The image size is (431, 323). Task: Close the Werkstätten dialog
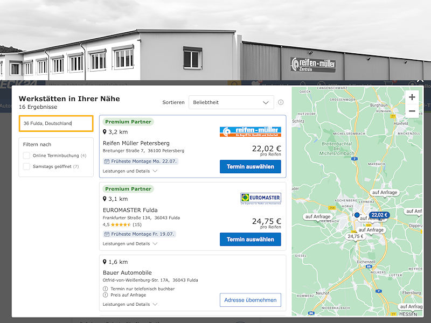click(420, 80)
